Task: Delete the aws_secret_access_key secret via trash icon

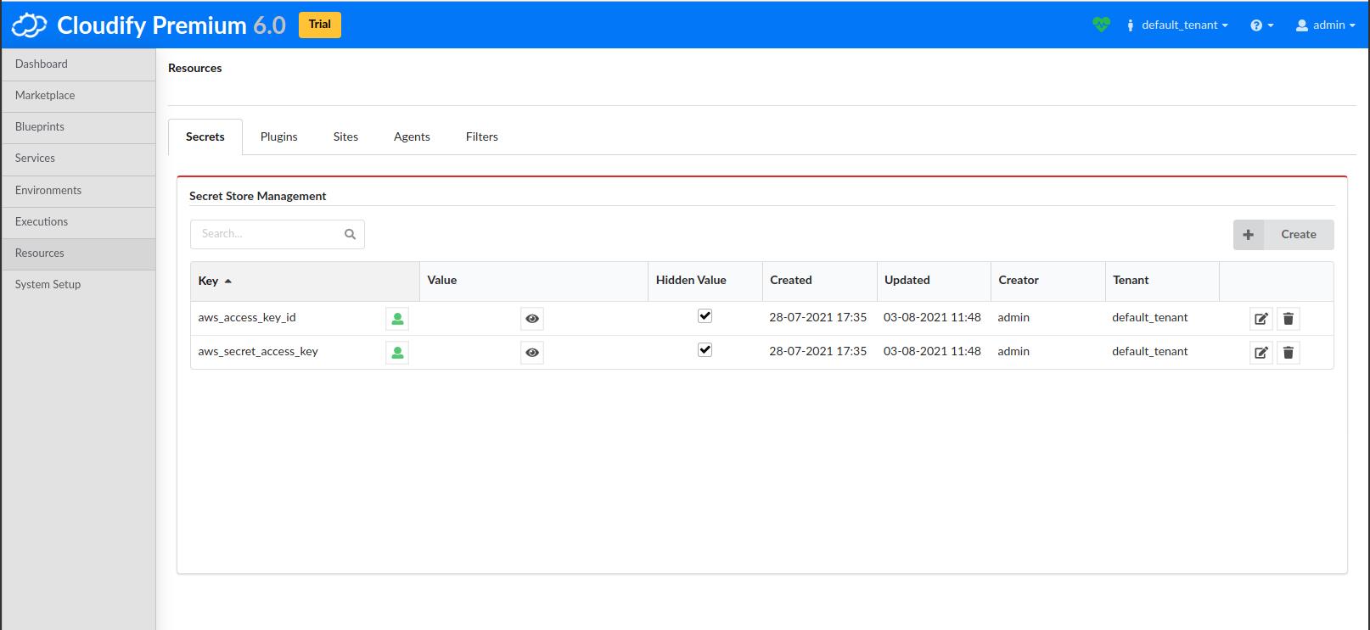Action: click(x=1288, y=353)
